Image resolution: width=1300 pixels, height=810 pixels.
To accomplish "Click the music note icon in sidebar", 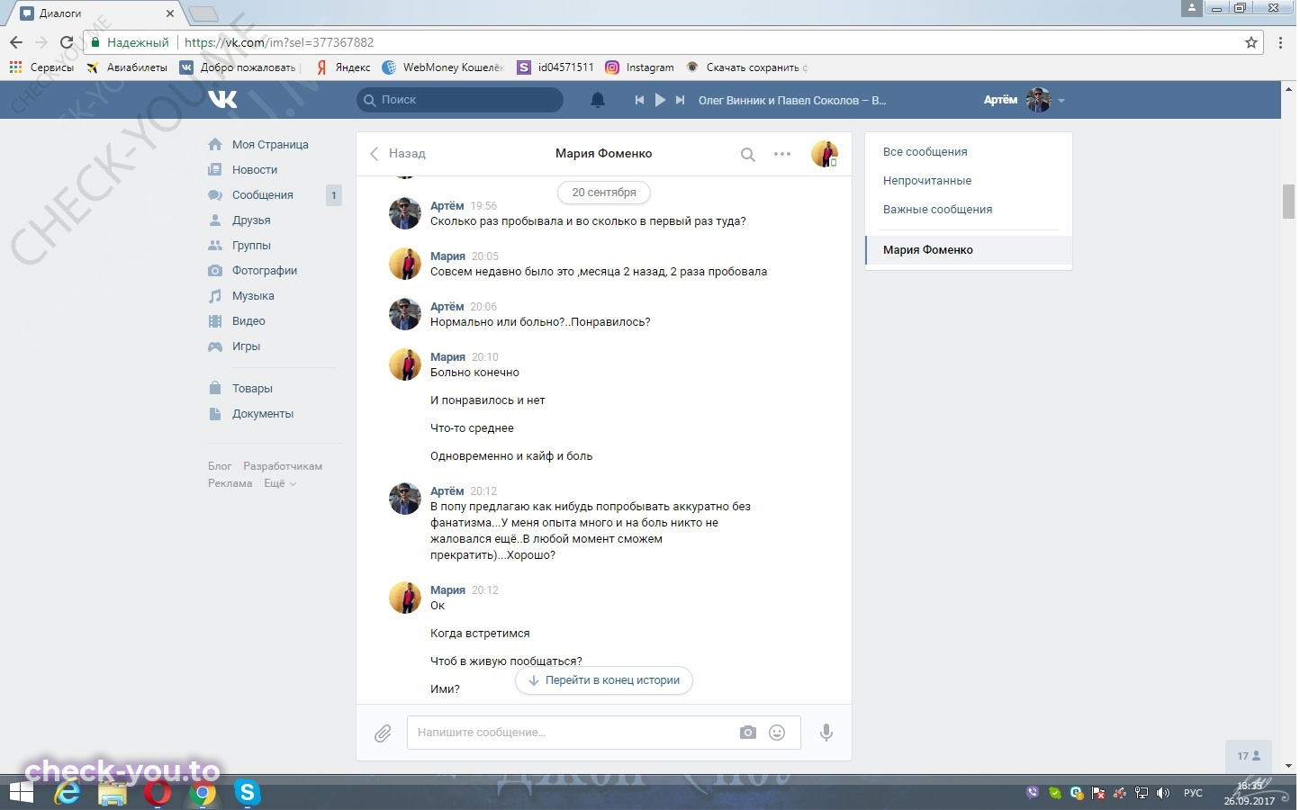I will (215, 295).
